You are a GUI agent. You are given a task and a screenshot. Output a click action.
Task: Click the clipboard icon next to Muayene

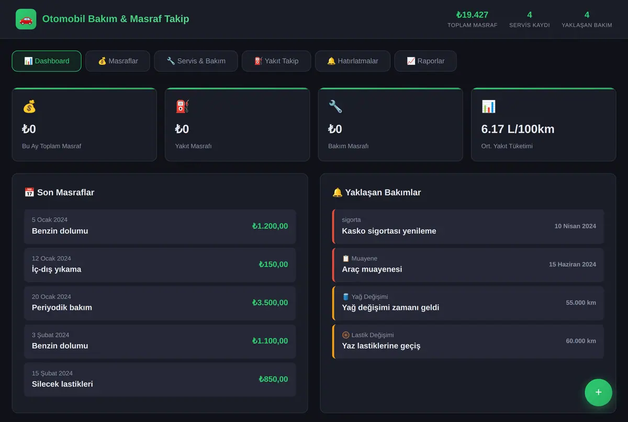pos(345,258)
